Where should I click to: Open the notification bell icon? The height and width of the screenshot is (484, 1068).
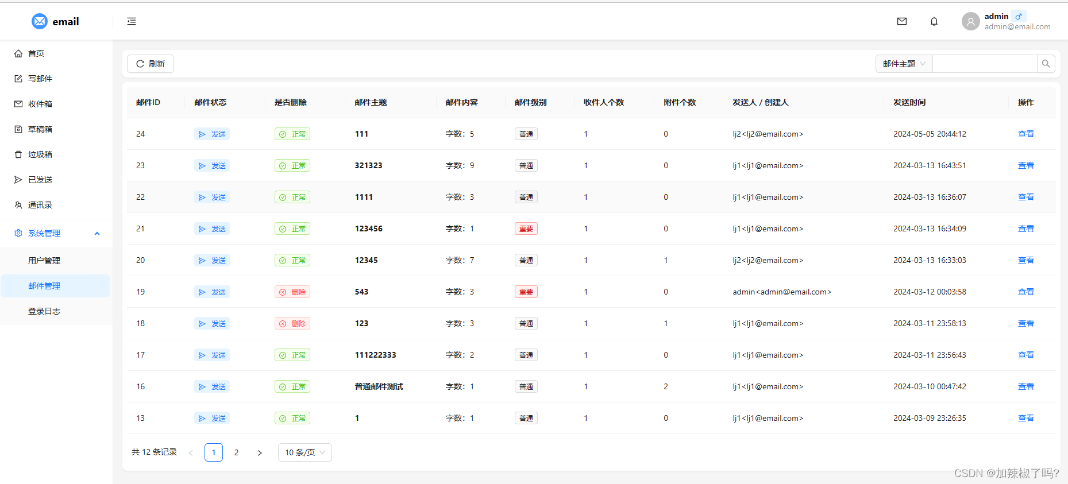[x=934, y=21]
